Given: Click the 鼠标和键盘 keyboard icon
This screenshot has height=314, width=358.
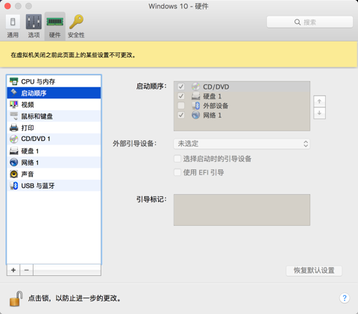Looking at the screenshot, I should tap(14, 116).
